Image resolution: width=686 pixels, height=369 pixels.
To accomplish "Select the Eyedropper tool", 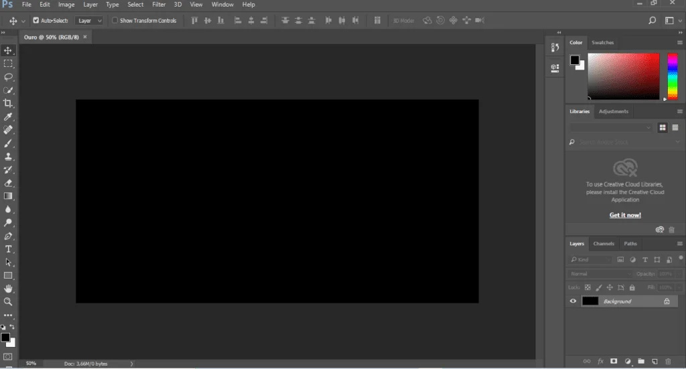I will tap(8, 117).
